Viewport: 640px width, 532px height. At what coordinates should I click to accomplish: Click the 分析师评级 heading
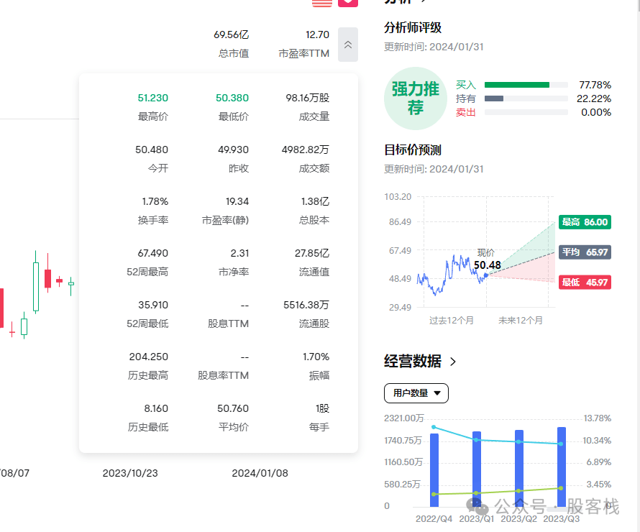pos(413,28)
